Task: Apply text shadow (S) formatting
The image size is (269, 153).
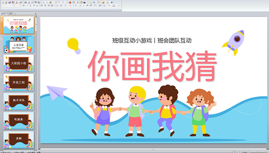Action: tap(34, 6)
